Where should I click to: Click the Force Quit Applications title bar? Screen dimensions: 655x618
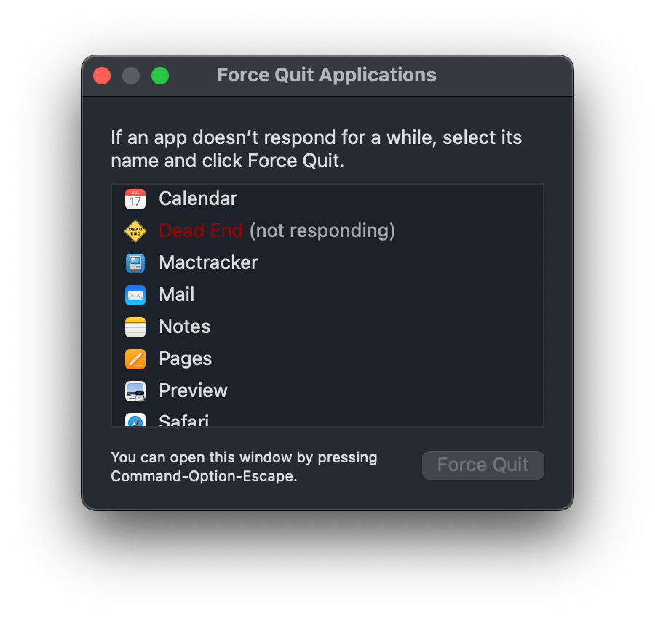pos(327,75)
